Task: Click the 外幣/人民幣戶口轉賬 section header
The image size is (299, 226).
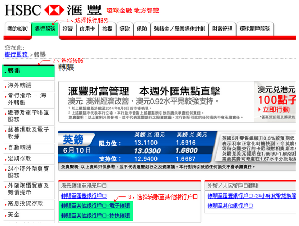Action: tap(250, 186)
